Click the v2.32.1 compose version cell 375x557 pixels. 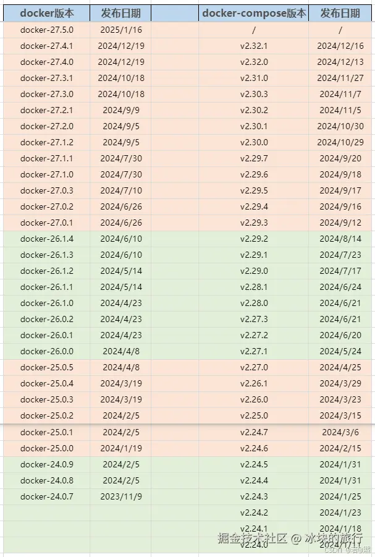click(253, 46)
